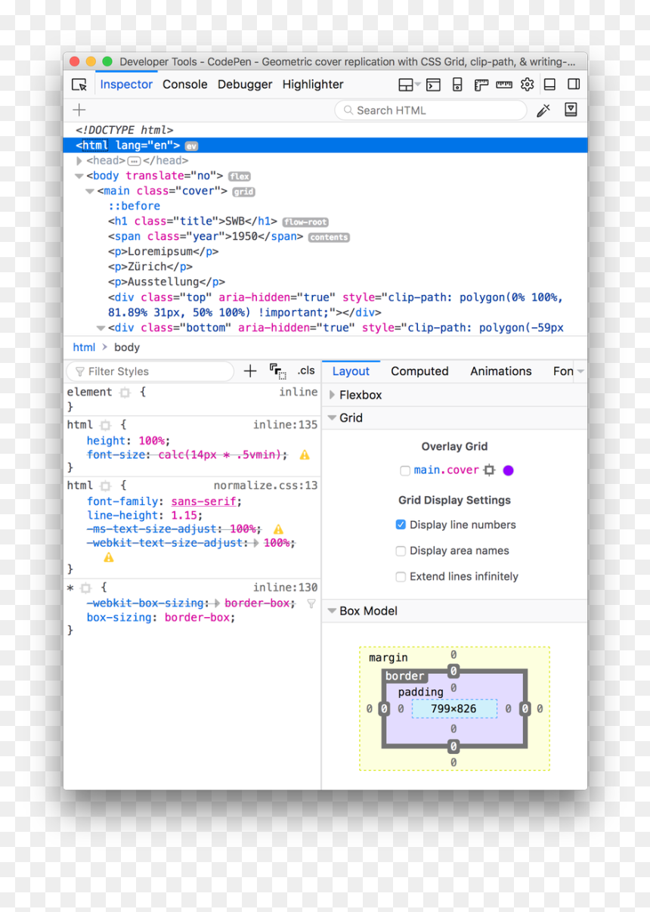The width and height of the screenshot is (650, 912).
Task: Enable responsive design mode icon
Action: pos(457,85)
